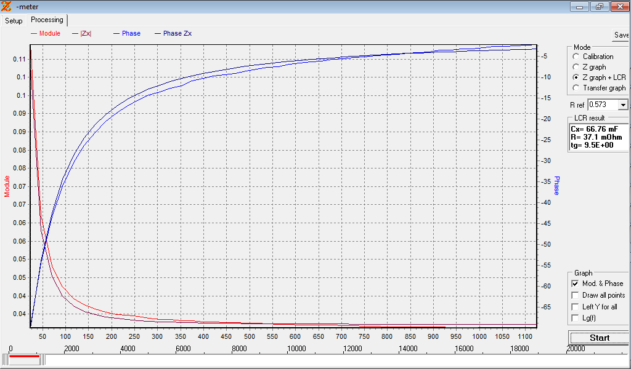Toggle the Mod. & Phase checkbox
Viewport: 631px width, 369px height.
(x=575, y=284)
